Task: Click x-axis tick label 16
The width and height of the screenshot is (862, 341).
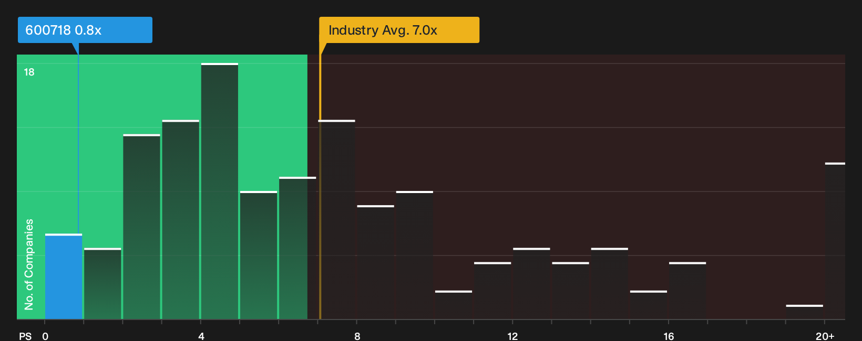Action: pyautogui.click(x=669, y=336)
